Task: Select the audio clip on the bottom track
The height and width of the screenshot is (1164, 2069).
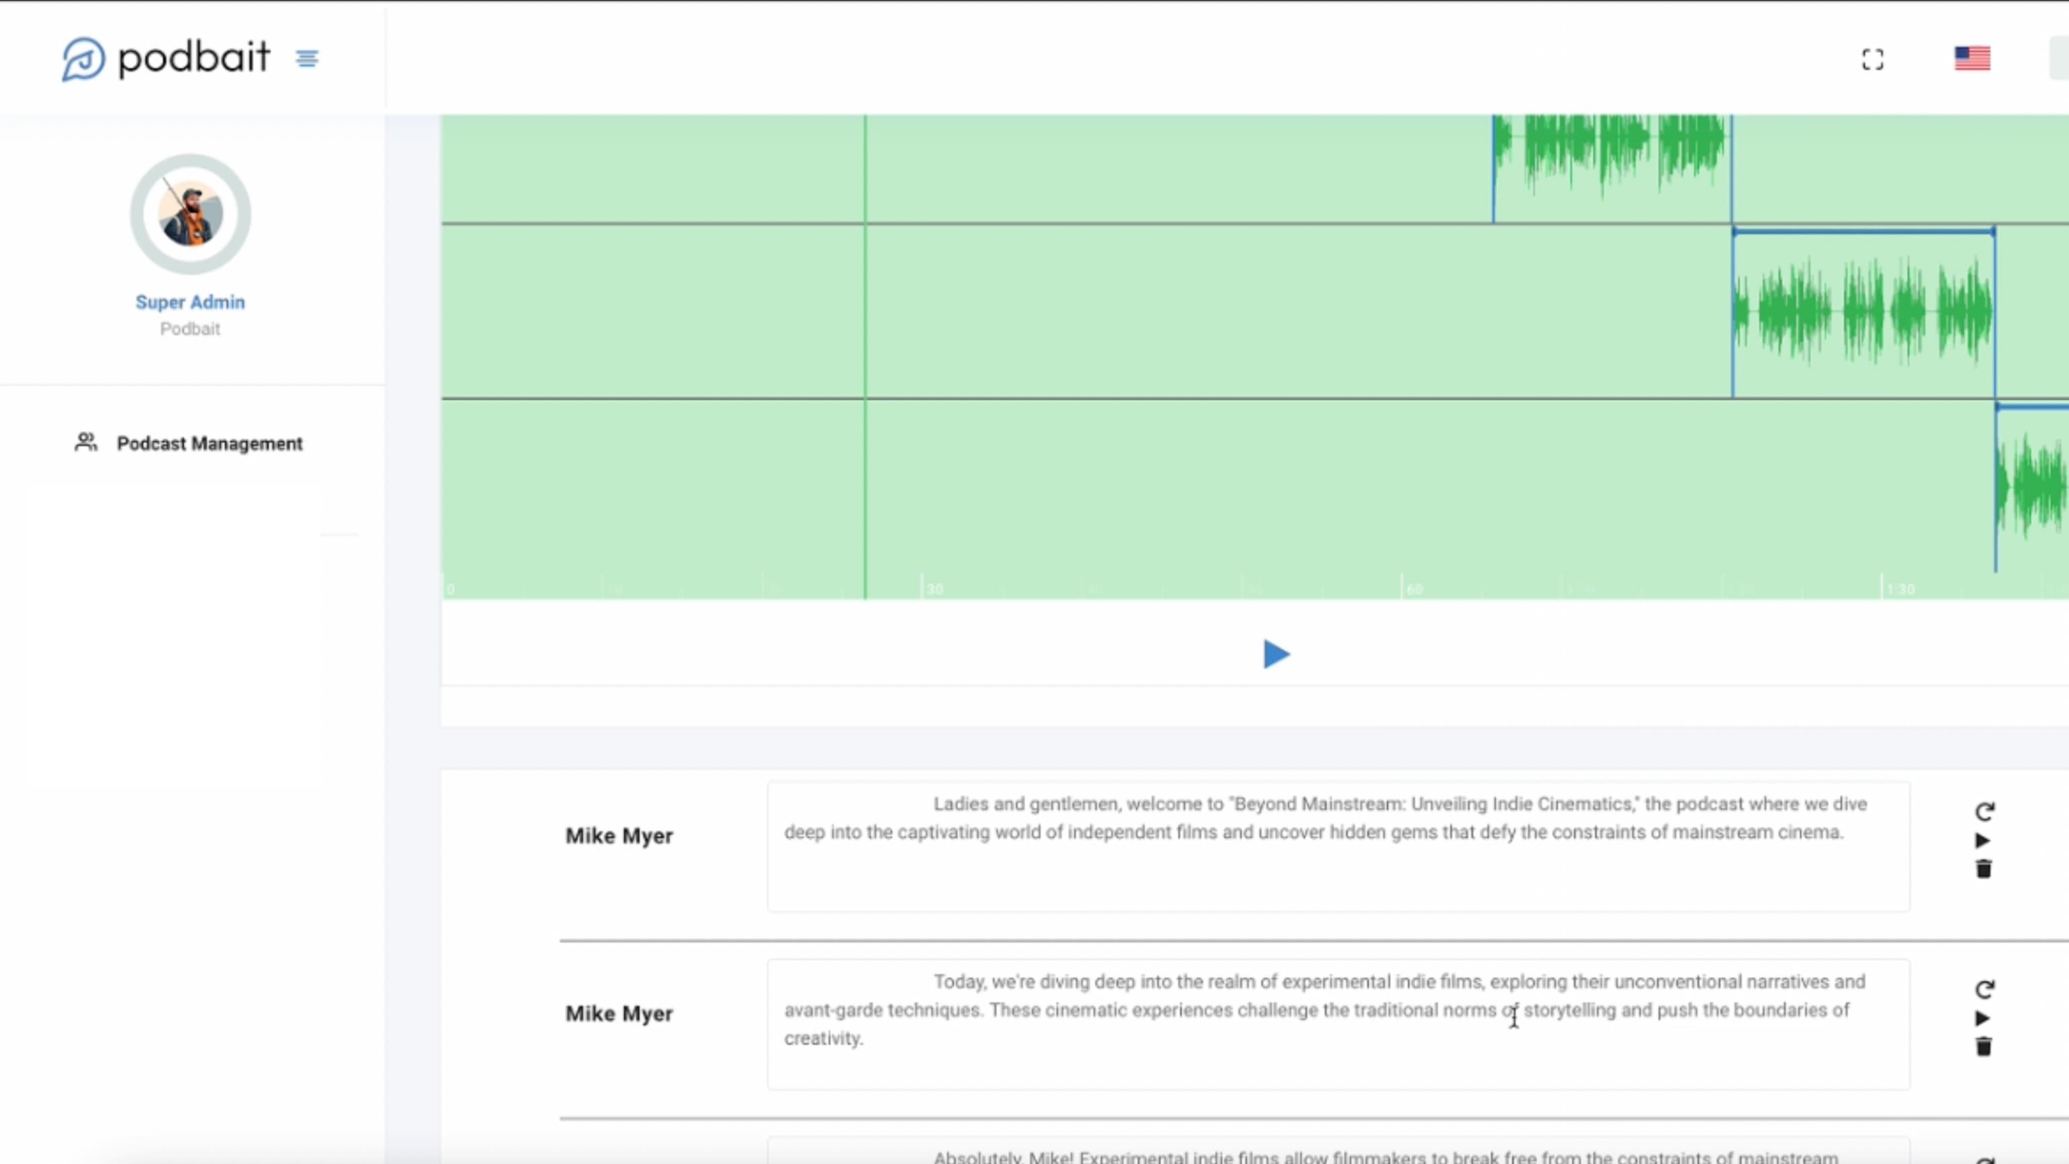Action: (x=2032, y=486)
